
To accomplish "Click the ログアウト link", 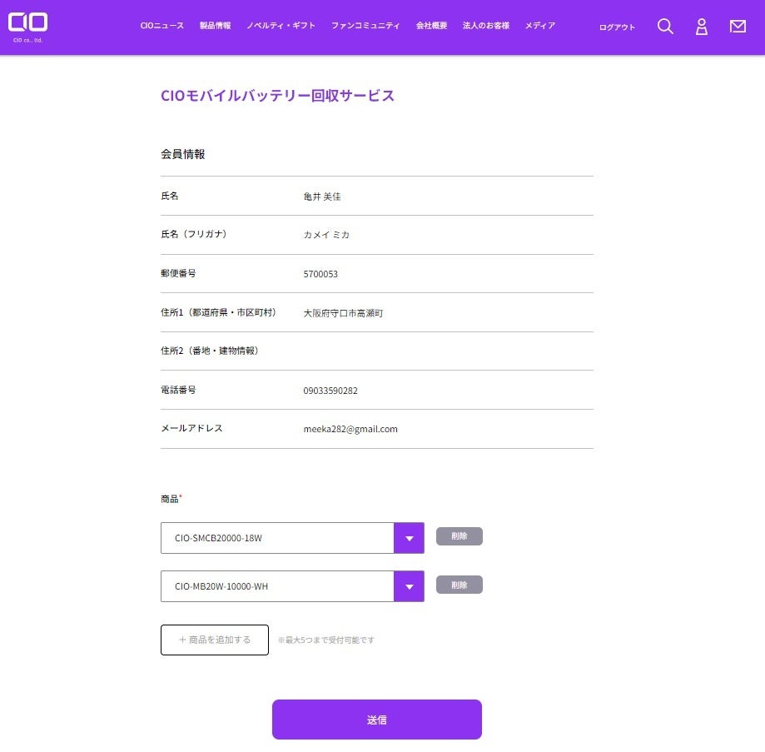I will tap(617, 27).
